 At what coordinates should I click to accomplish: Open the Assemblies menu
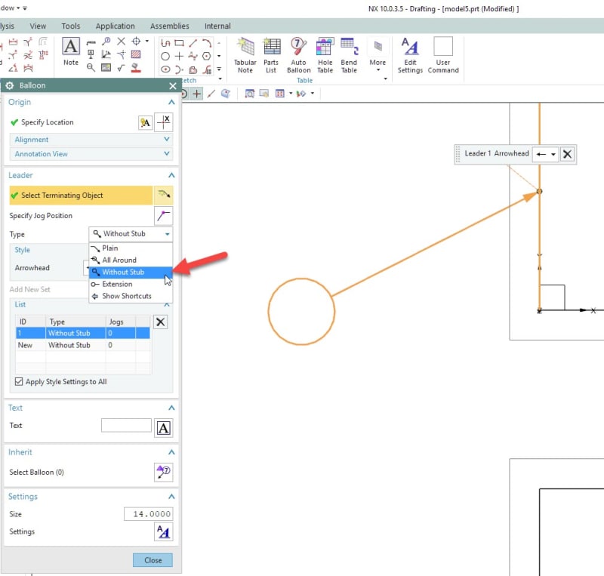coord(169,26)
